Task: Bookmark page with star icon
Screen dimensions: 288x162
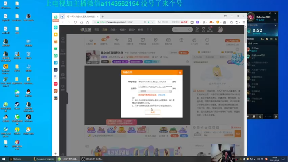Action: pos(87,22)
